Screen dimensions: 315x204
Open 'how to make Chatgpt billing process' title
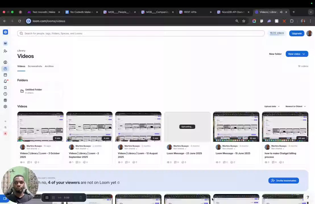click(280, 155)
